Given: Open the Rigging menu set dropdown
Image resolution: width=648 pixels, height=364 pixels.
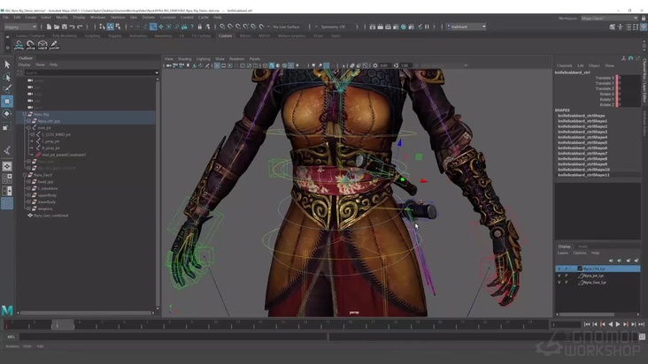Looking at the screenshot, I should tap(20, 27).
